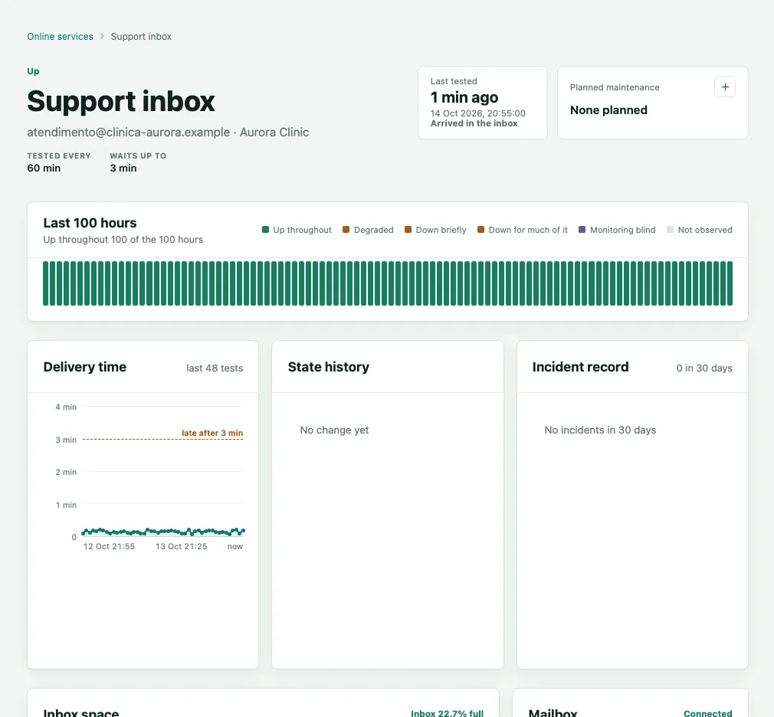Click the '13 Oct 21:25' axis label
Image resolution: width=774 pixels, height=717 pixels.
[x=181, y=546]
